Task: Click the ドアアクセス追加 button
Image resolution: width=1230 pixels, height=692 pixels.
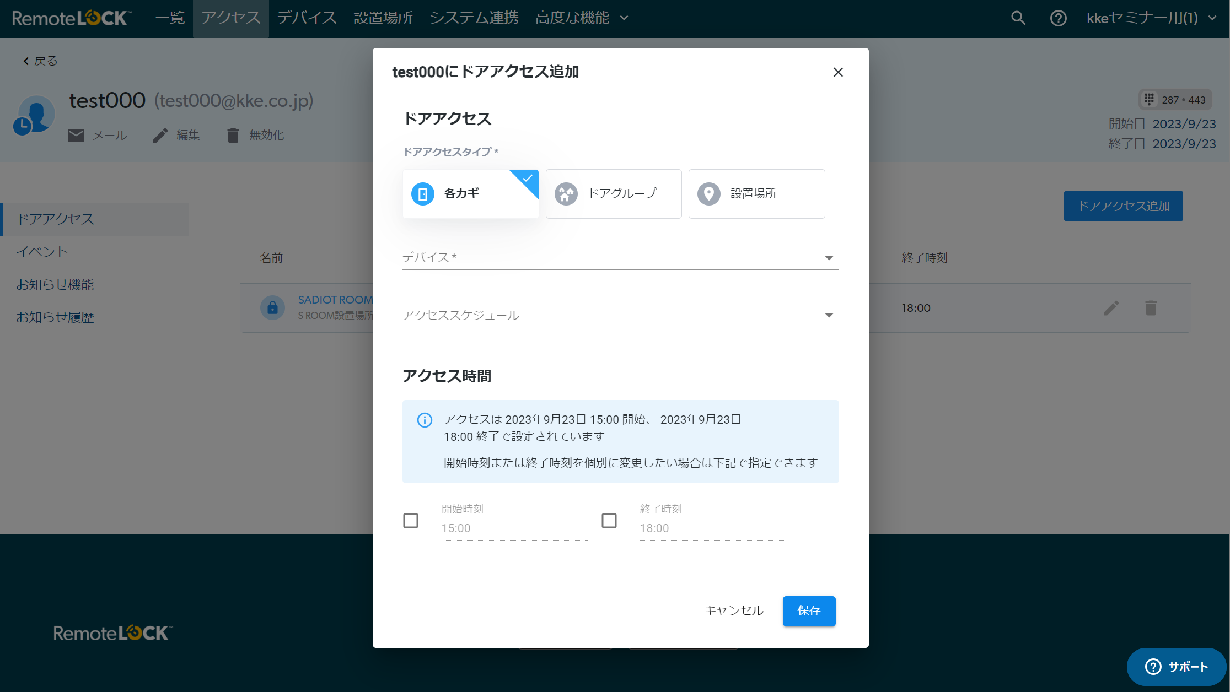Action: (x=1123, y=206)
